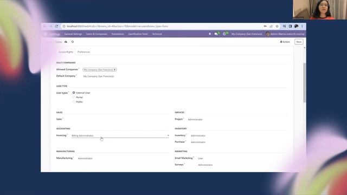The height and width of the screenshot is (195, 347).
Task: Open the Conversations chat icon
Action: point(216,34)
